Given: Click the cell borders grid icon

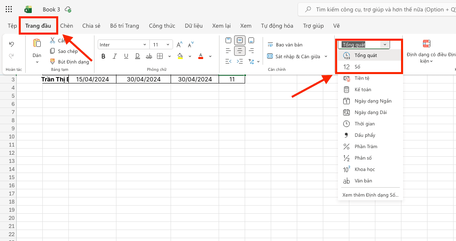Looking at the screenshot, I should [160, 56].
